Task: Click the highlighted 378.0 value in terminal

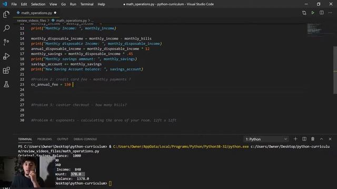Action: click(76, 174)
